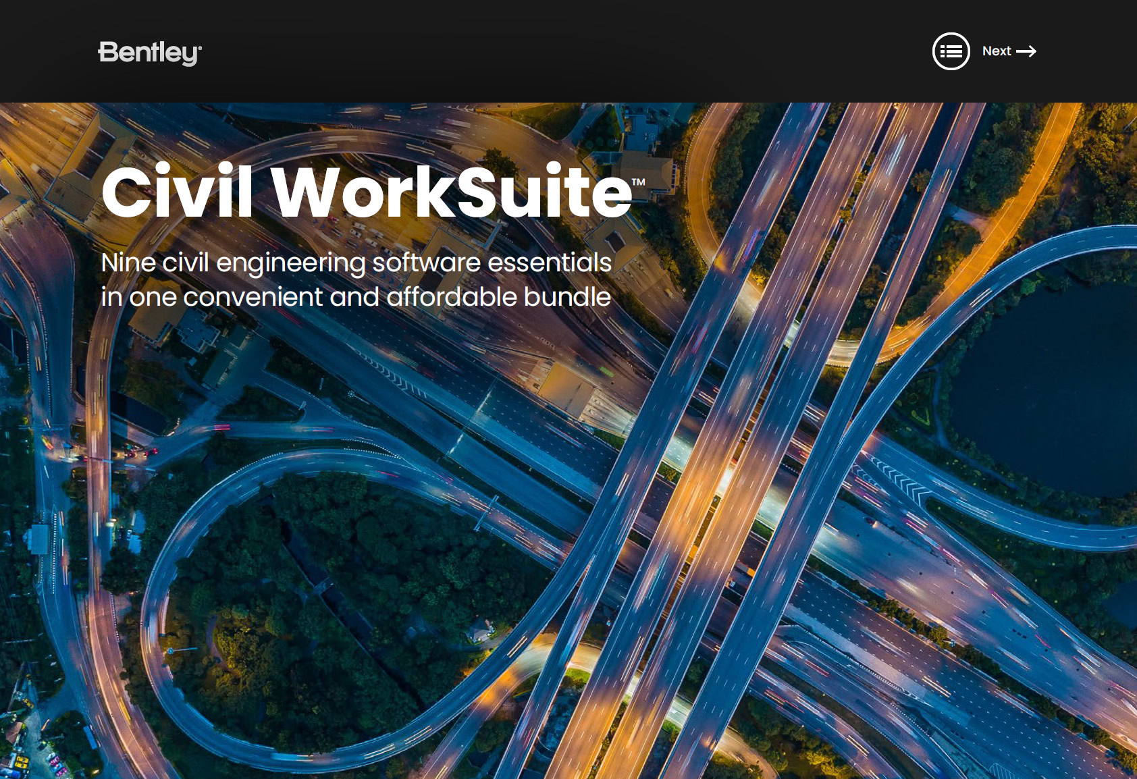Open the table of contents list icon

(x=951, y=51)
